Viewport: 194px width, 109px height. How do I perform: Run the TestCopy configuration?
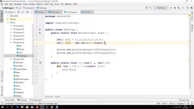click(171, 8)
